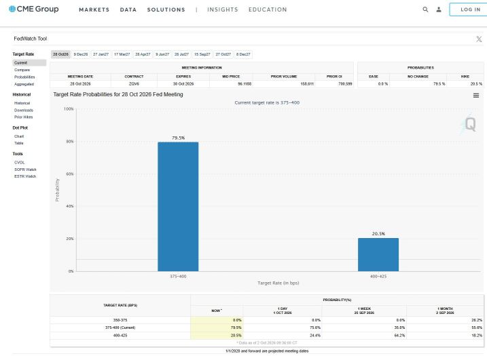Image resolution: width=487 pixels, height=356 pixels.
Task: Open the DATA menu
Action: click(128, 9)
